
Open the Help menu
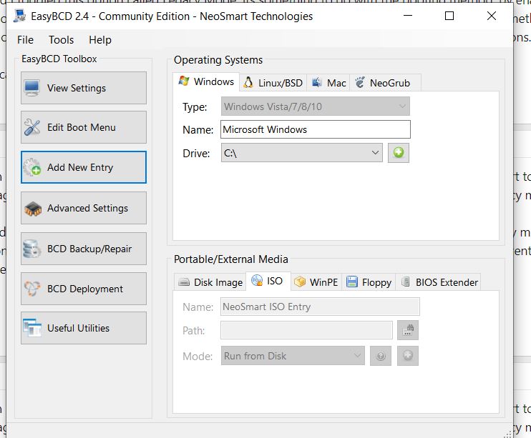coord(100,40)
